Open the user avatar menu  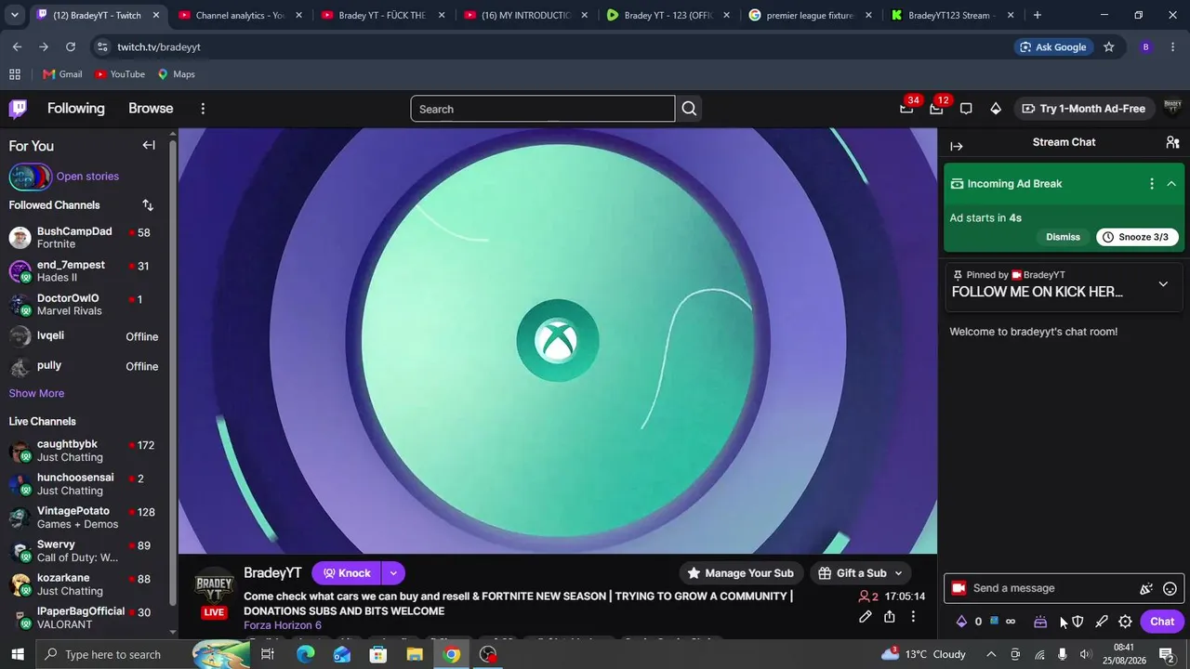(1171, 109)
